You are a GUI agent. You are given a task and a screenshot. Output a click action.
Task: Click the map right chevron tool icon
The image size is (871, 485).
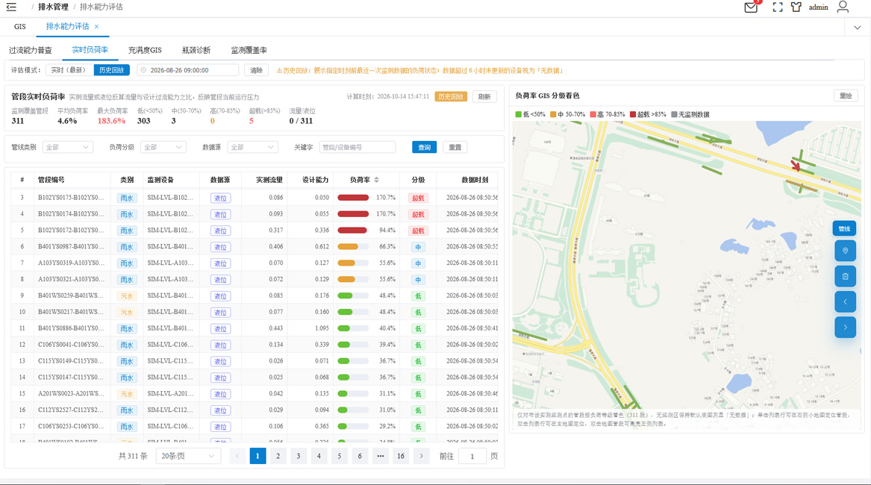(x=845, y=328)
